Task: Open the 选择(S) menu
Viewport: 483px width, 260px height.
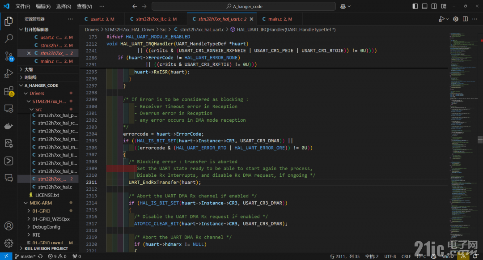Action: [64, 6]
